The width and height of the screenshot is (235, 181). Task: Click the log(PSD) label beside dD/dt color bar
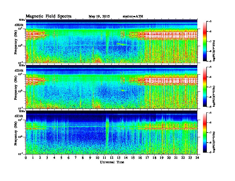[214, 96]
